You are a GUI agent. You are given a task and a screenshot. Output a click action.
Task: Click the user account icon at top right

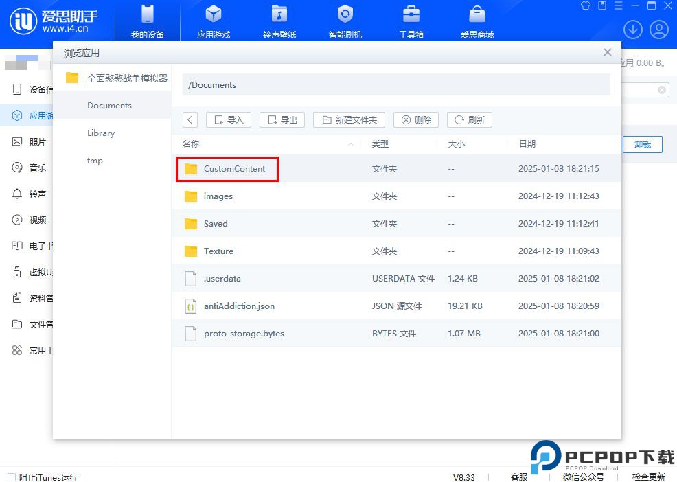[x=658, y=30]
